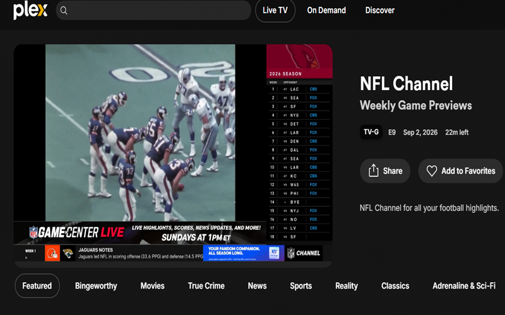
Task: Focus the search input field
Action: 153,10
